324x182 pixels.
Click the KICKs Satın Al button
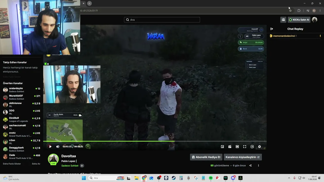pyautogui.click(x=299, y=20)
